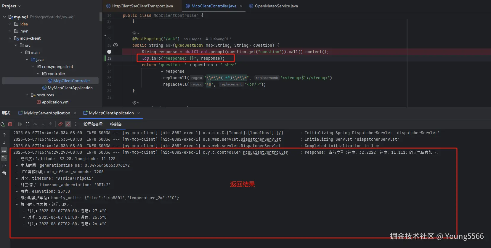Expand the .idea folder

tap(10, 24)
